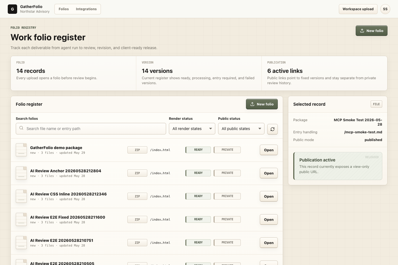Image resolution: width=398 pixels, height=265 pixels.
Task: Click the AI Review Anchor 20260528212804 file icon
Action: [x=21, y=173]
